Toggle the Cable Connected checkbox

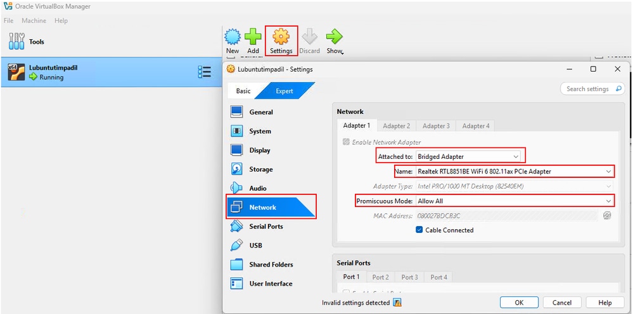click(419, 230)
